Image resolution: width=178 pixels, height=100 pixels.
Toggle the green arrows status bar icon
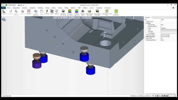pos(155,96)
